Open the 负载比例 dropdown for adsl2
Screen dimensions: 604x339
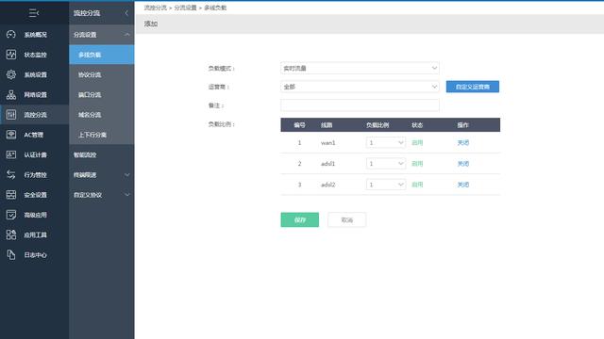coord(386,185)
